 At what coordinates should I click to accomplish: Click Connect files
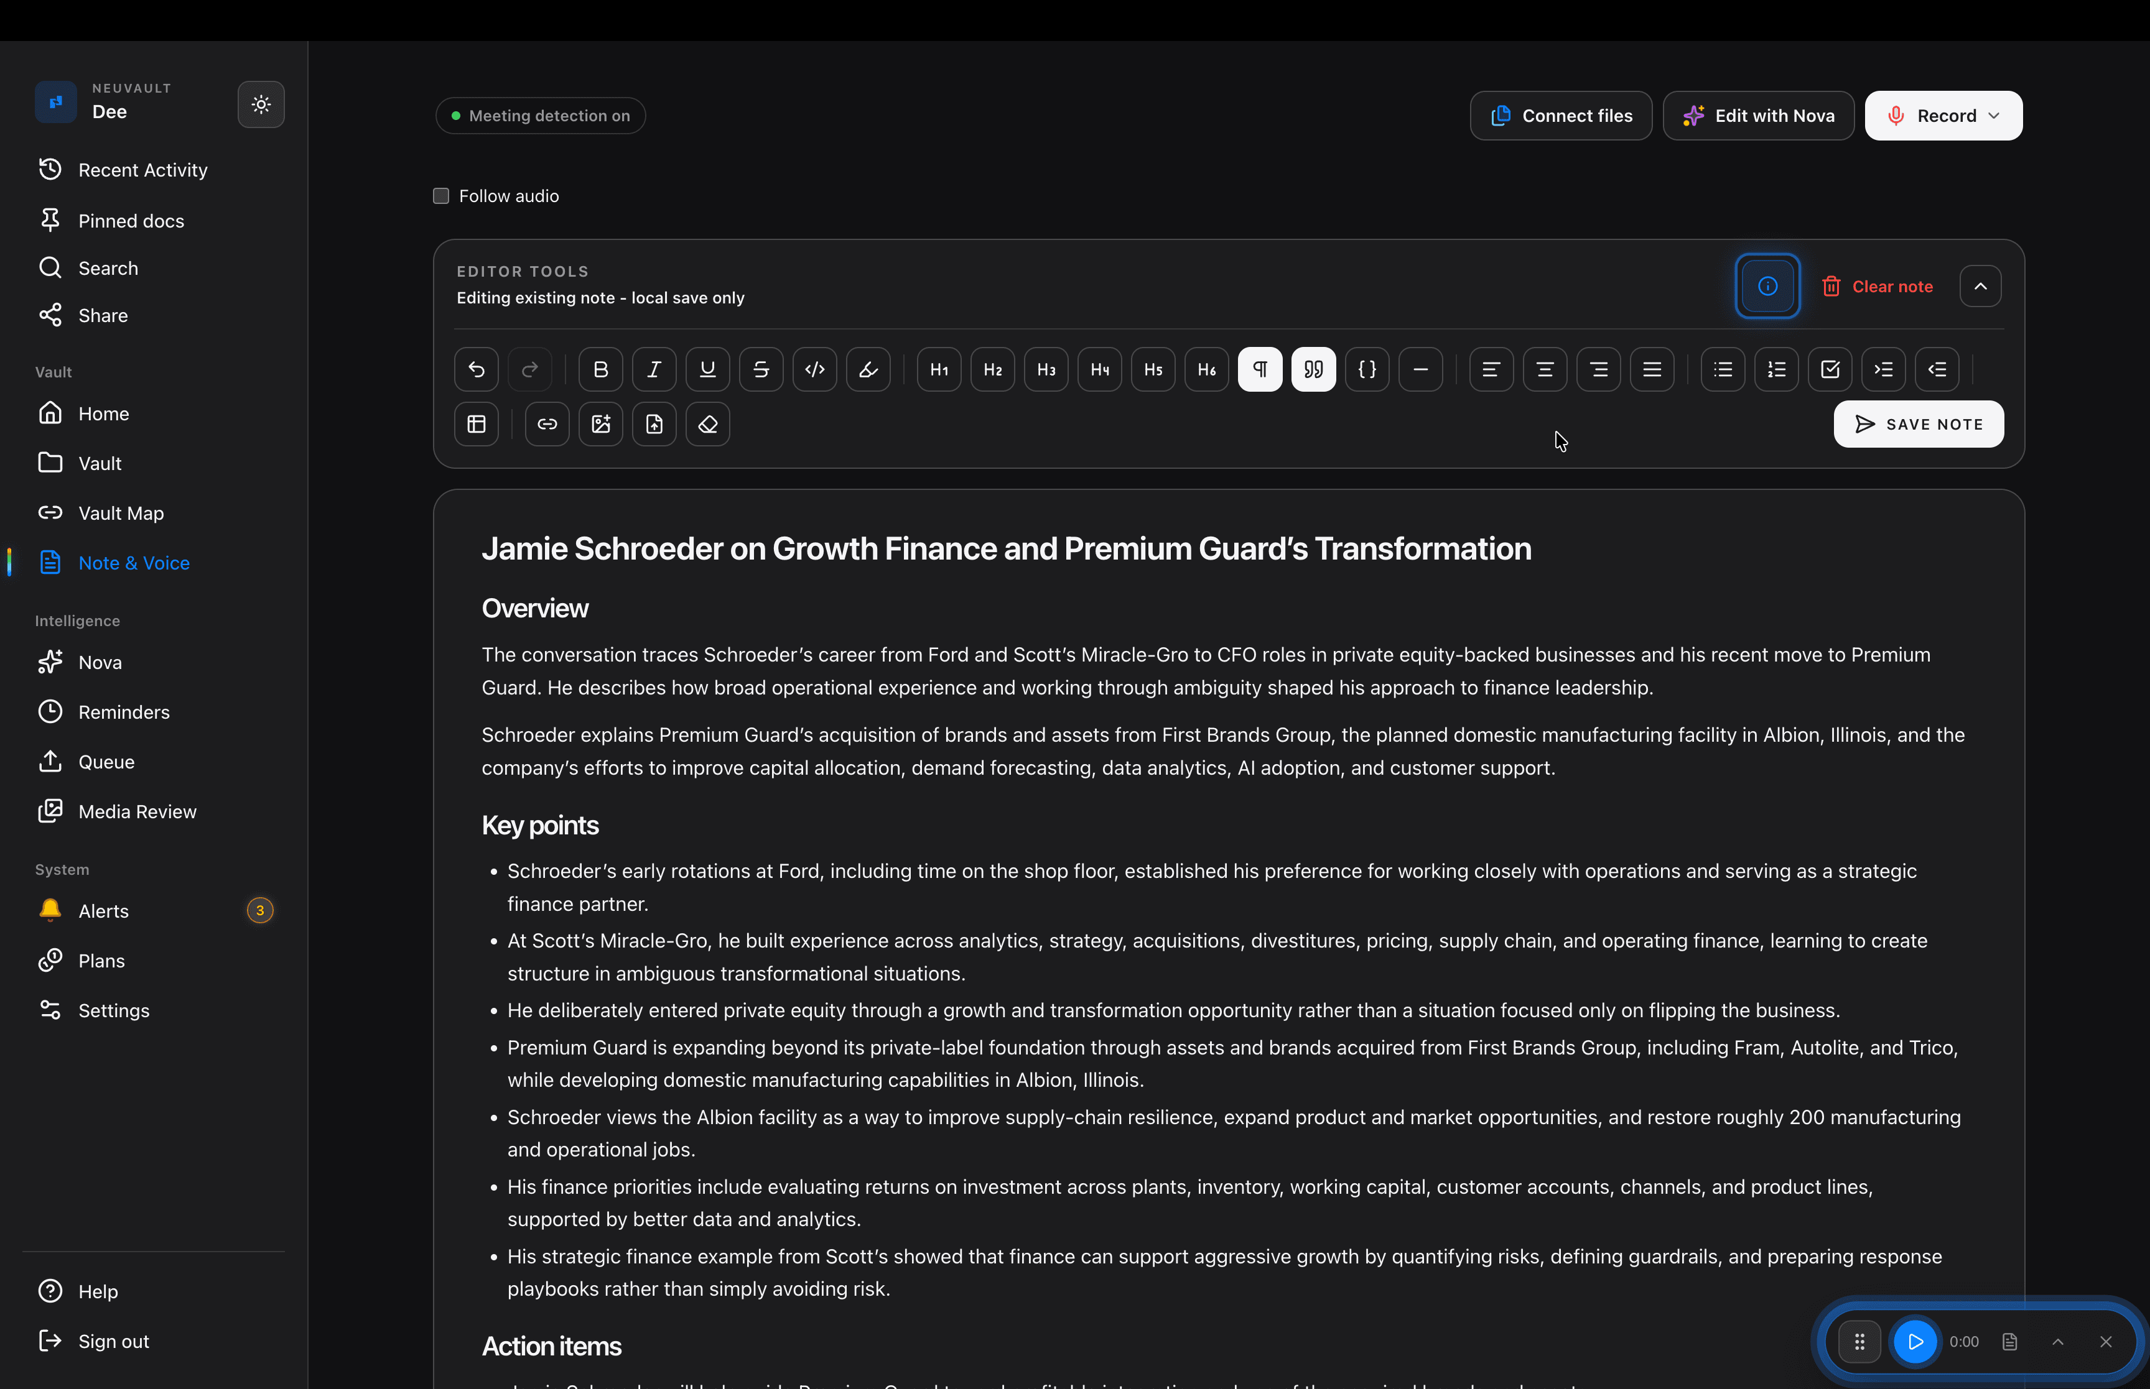[x=1561, y=116]
